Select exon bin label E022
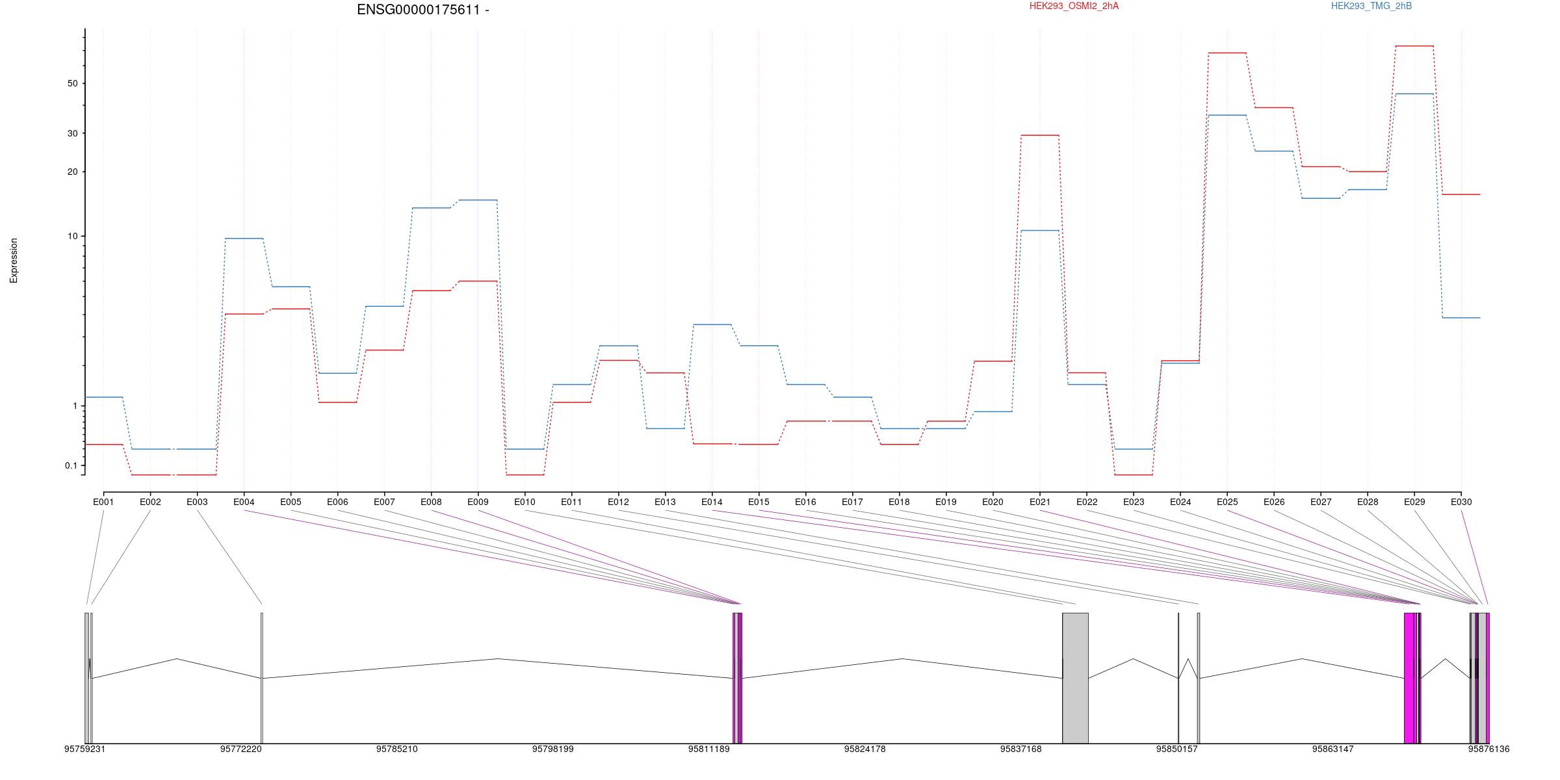1560x780 pixels. (1087, 502)
